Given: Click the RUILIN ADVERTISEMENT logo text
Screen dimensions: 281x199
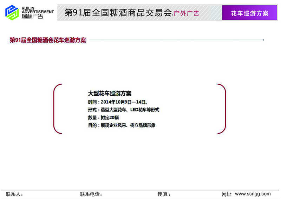Looking at the screenshot, I should [x=38, y=9].
